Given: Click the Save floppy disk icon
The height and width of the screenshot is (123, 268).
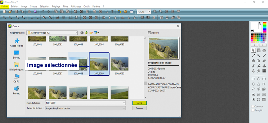Looking at the screenshot, I should (x=16, y=12).
